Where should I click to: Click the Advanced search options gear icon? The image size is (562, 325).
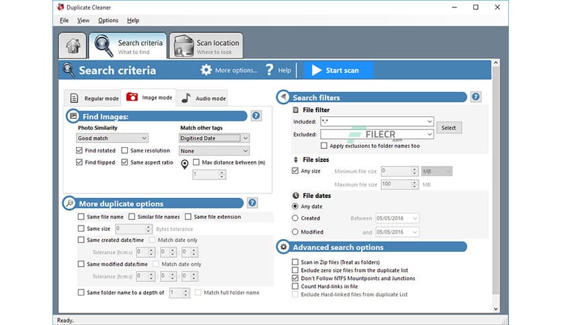click(x=283, y=247)
